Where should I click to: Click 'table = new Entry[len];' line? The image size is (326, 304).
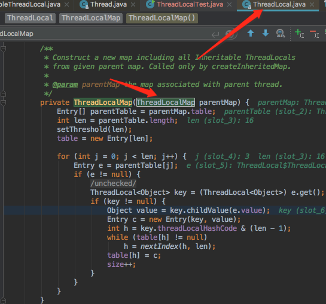click(105, 139)
